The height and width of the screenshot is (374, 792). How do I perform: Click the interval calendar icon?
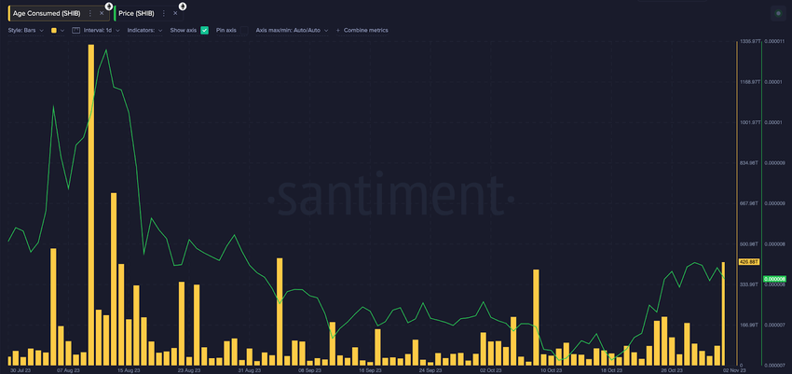[76, 31]
